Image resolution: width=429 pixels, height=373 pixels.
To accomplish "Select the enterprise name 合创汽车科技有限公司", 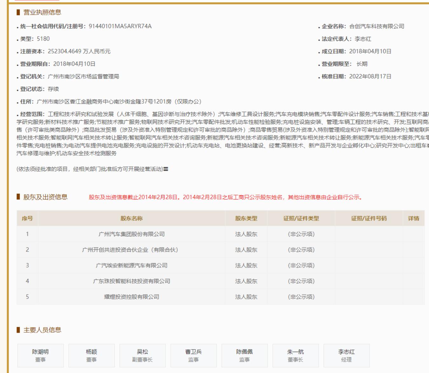I will click(x=377, y=26).
